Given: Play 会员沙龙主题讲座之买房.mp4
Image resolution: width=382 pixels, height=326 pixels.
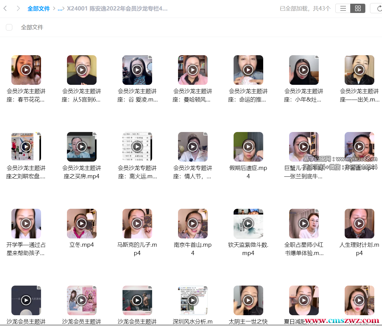Looking at the screenshot, I should (81, 146).
